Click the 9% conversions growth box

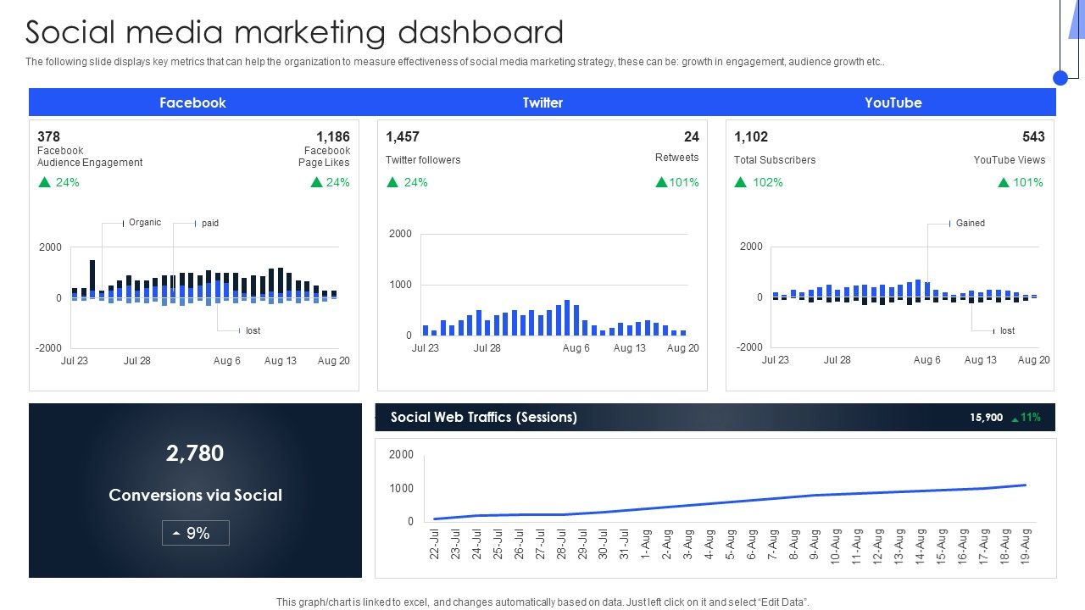pos(196,533)
